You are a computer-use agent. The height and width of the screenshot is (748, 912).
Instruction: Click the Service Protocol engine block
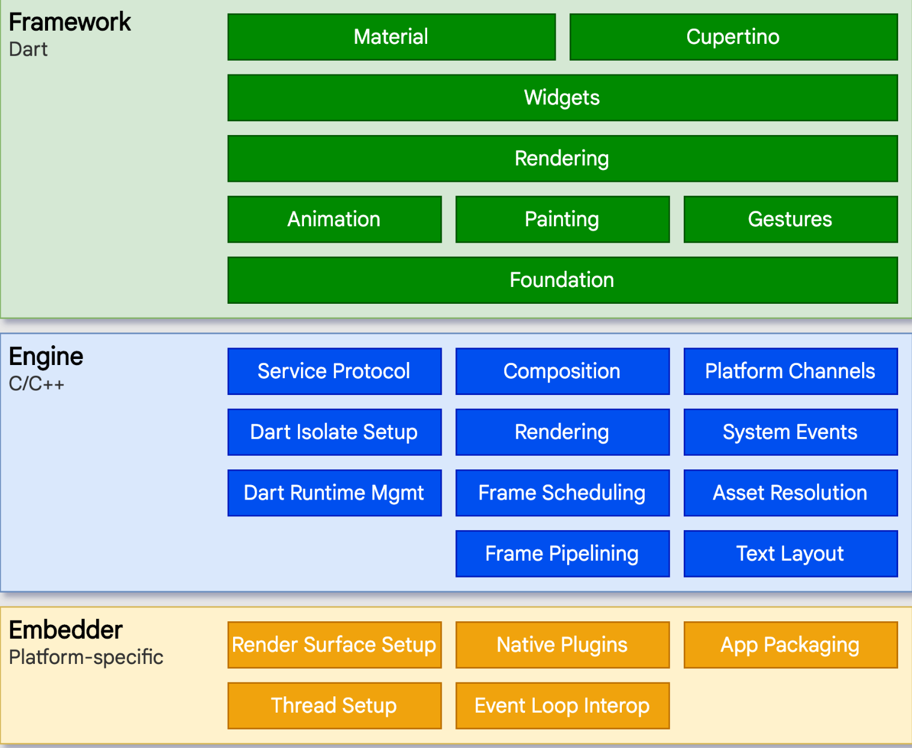[x=334, y=371]
